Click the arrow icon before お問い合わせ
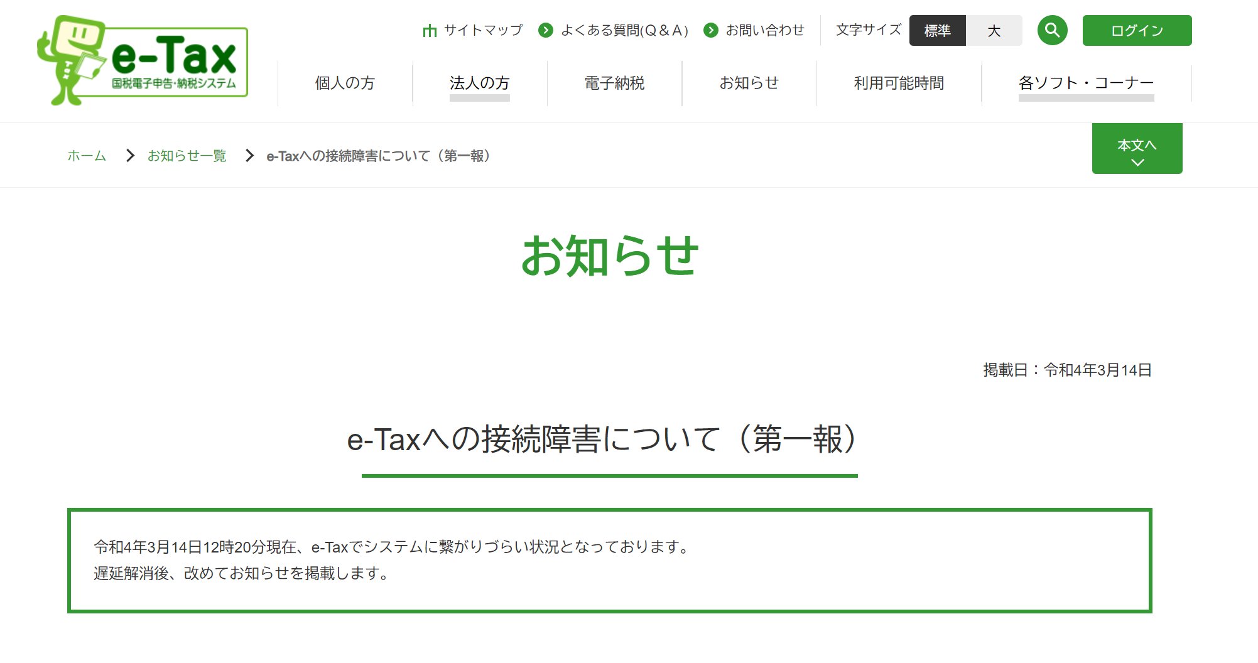This screenshot has height=663, width=1258. tap(710, 30)
